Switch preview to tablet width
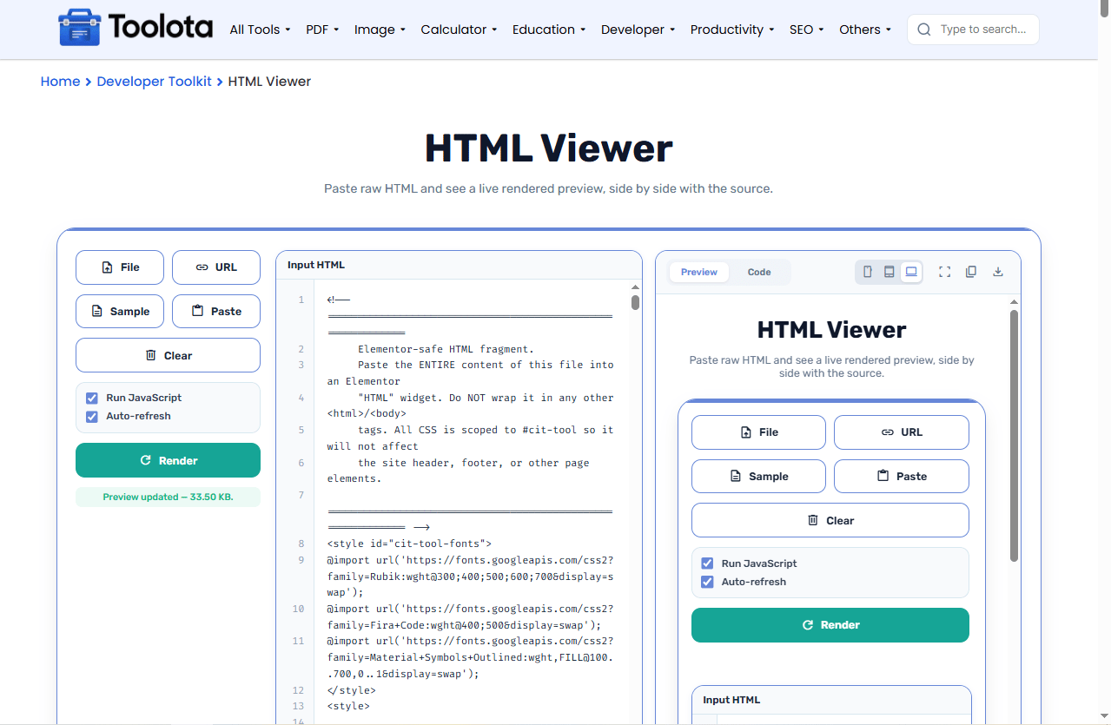 [x=889, y=272]
